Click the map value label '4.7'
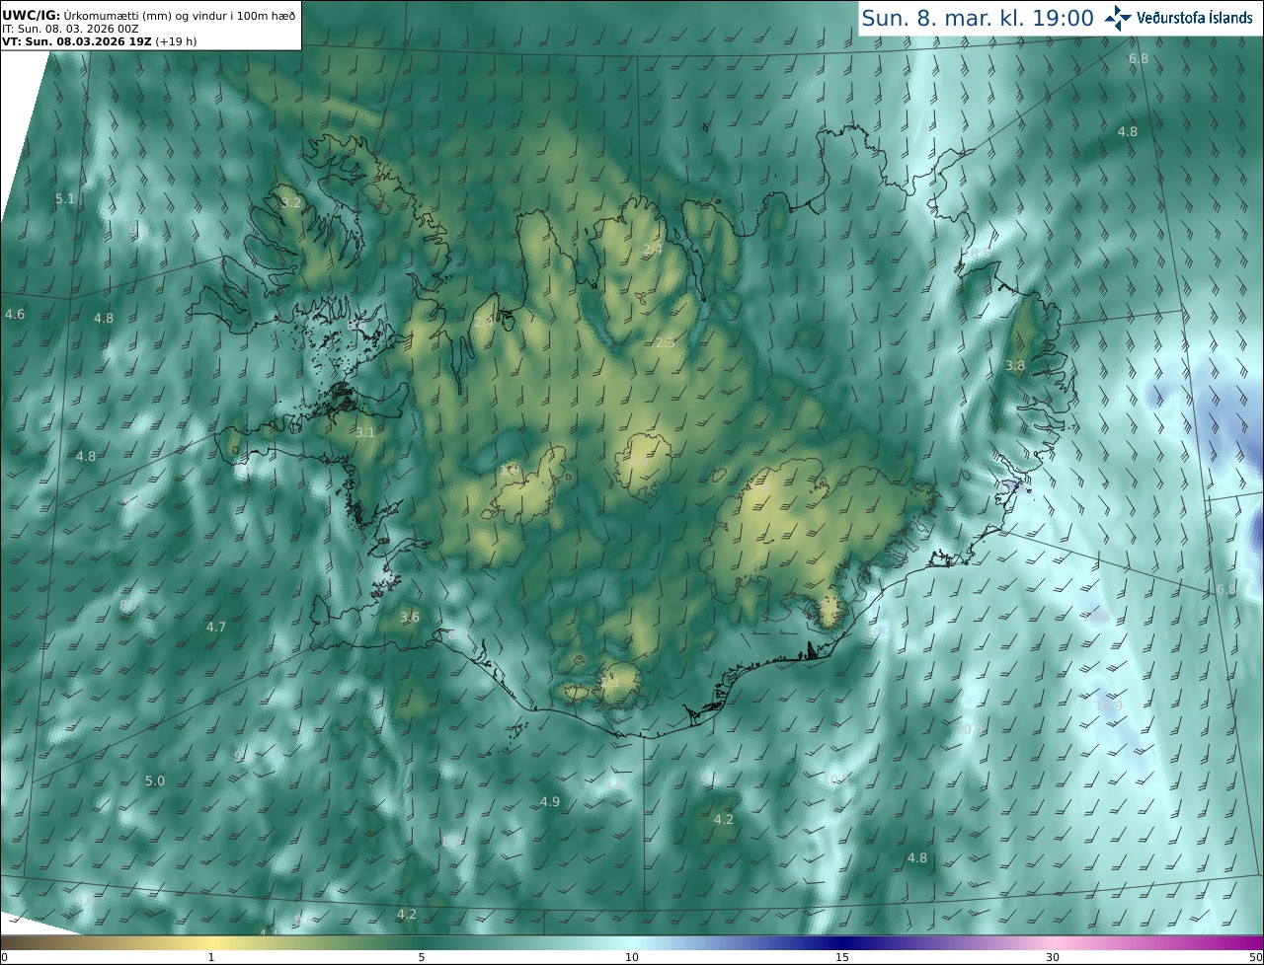Viewport: 1264px width, 965px height. coord(216,627)
